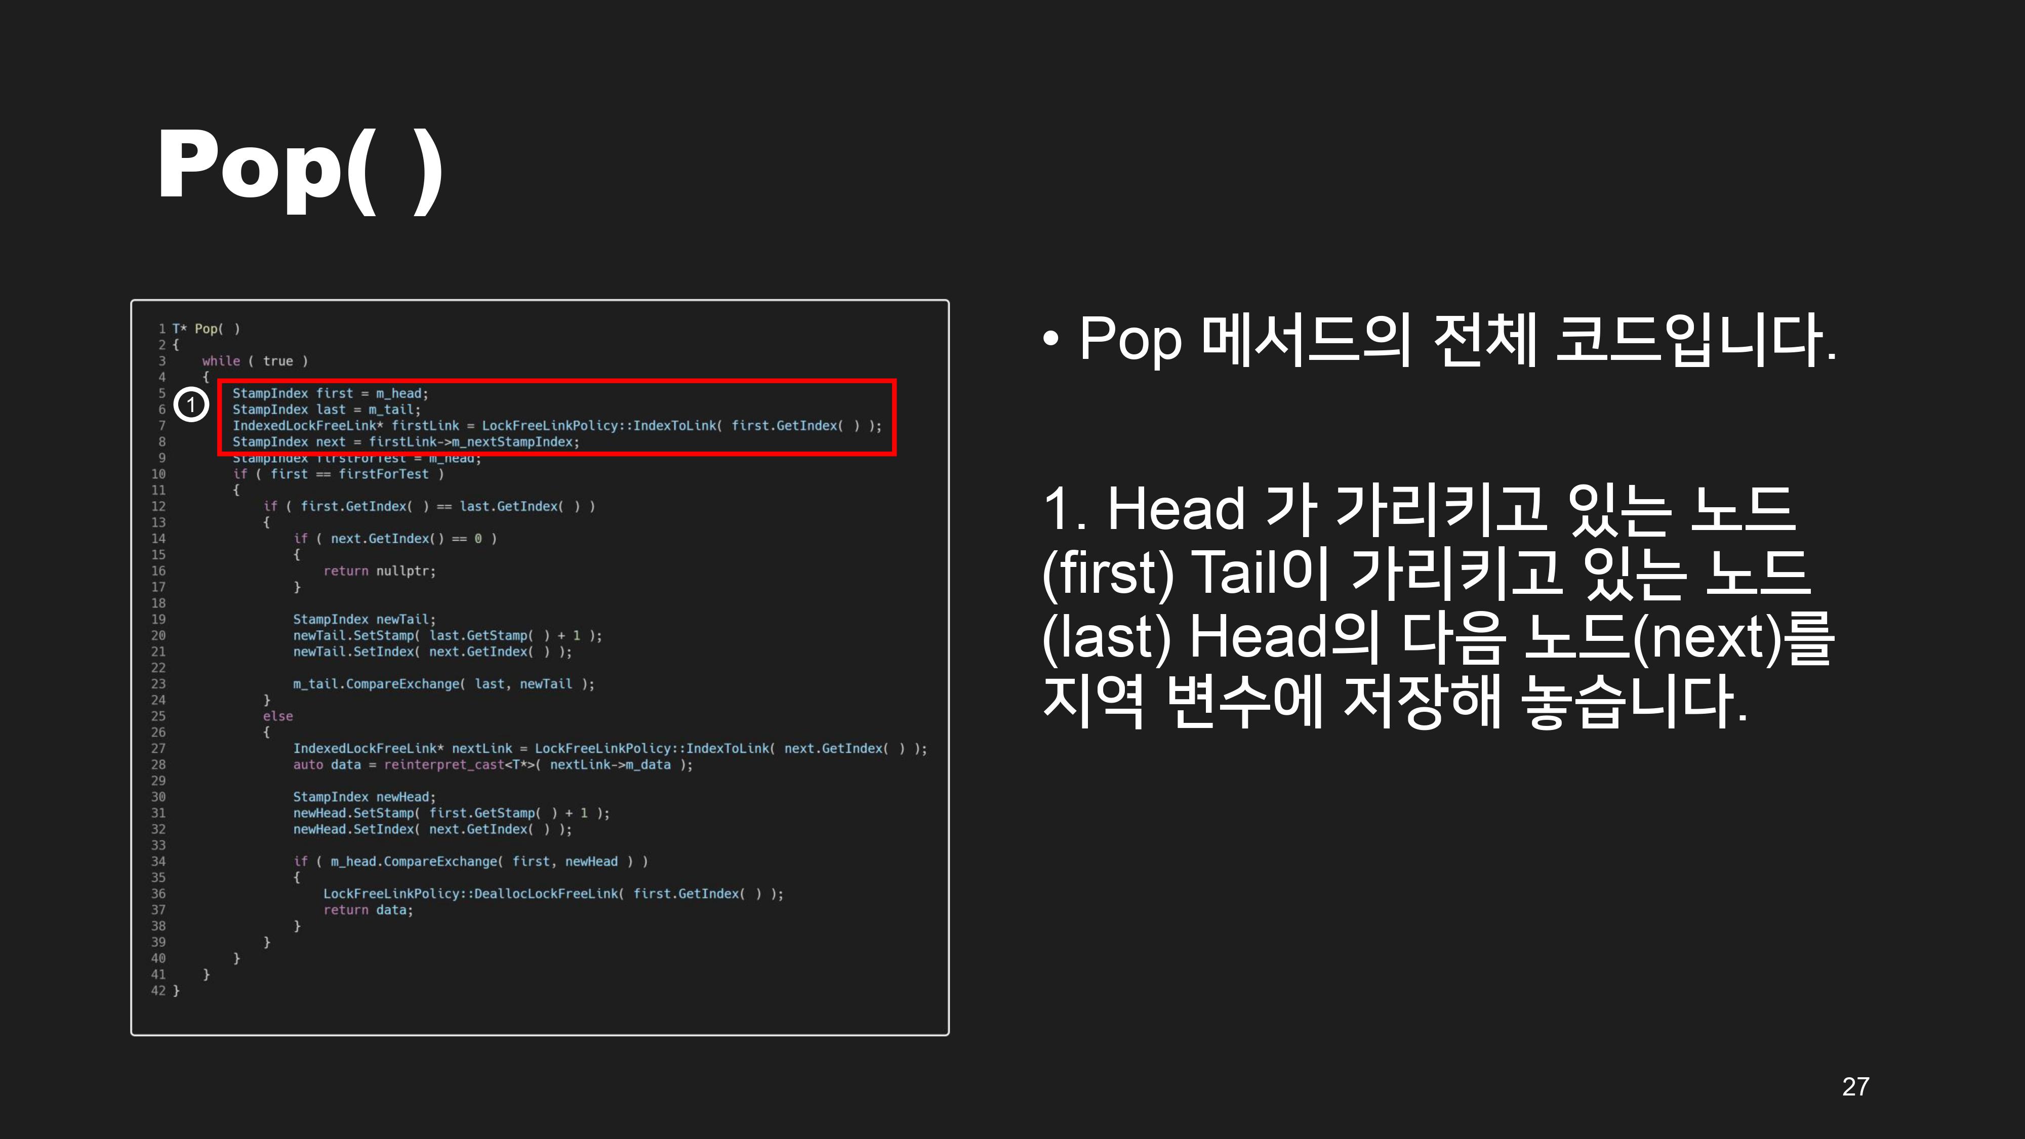
Task: Click the 'StampIndex newTail;' line
Action: 364,620
